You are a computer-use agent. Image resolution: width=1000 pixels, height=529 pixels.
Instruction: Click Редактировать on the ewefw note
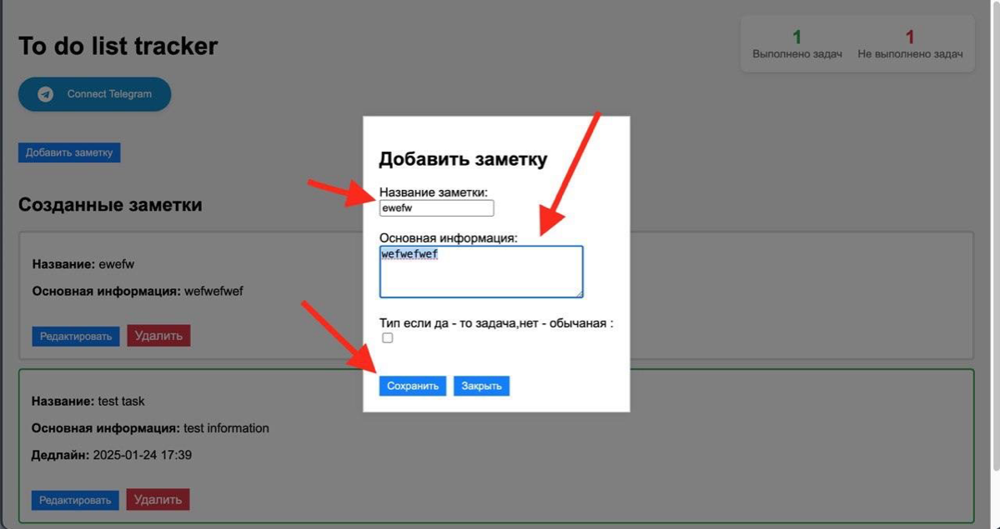[74, 336]
